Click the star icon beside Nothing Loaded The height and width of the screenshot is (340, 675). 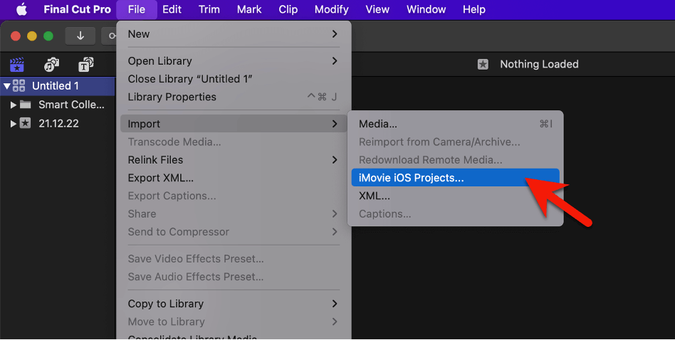point(483,65)
